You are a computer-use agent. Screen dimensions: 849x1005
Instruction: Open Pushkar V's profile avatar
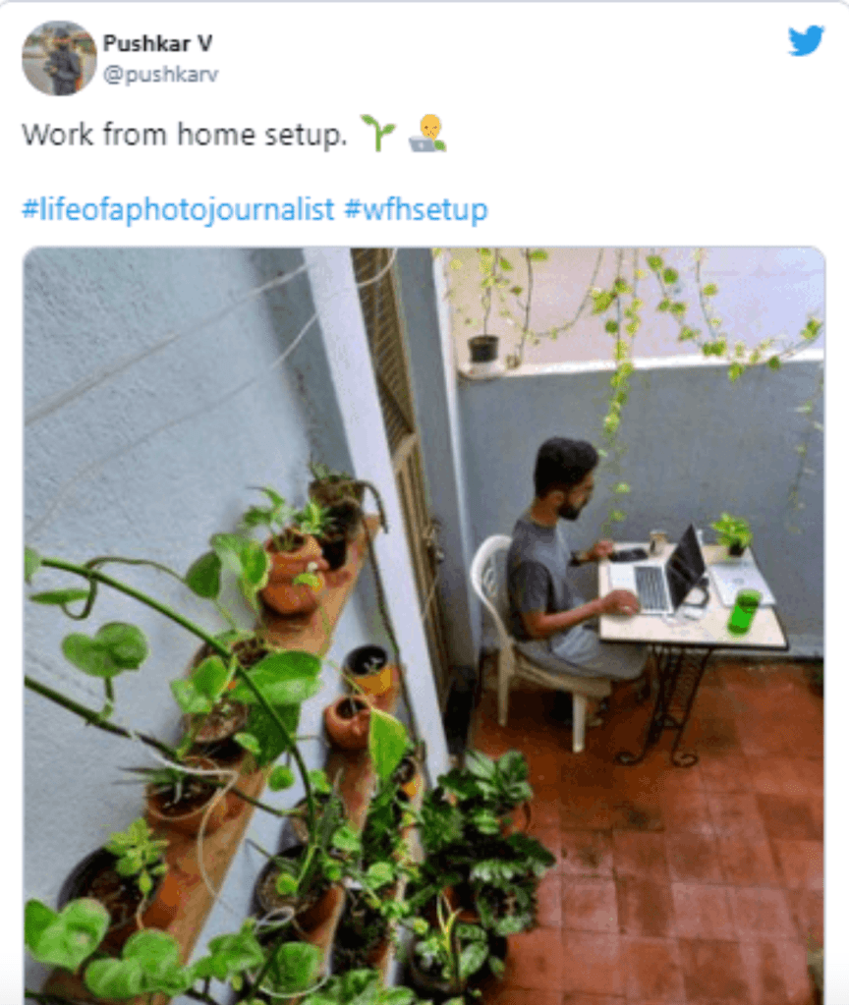(x=59, y=58)
